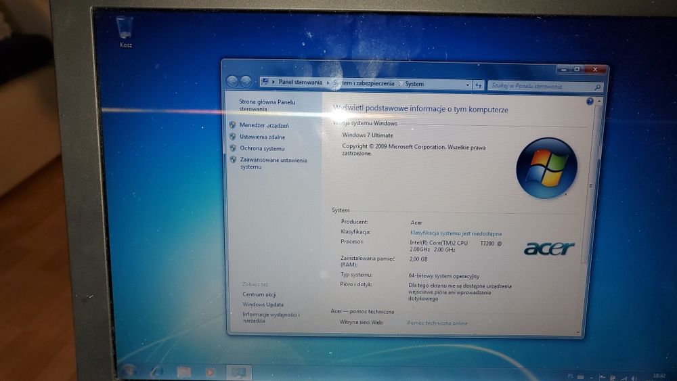Viewport: 677px width, 381px height.
Task: Select the System breadcrumb item
Action: tap(414, 84)
